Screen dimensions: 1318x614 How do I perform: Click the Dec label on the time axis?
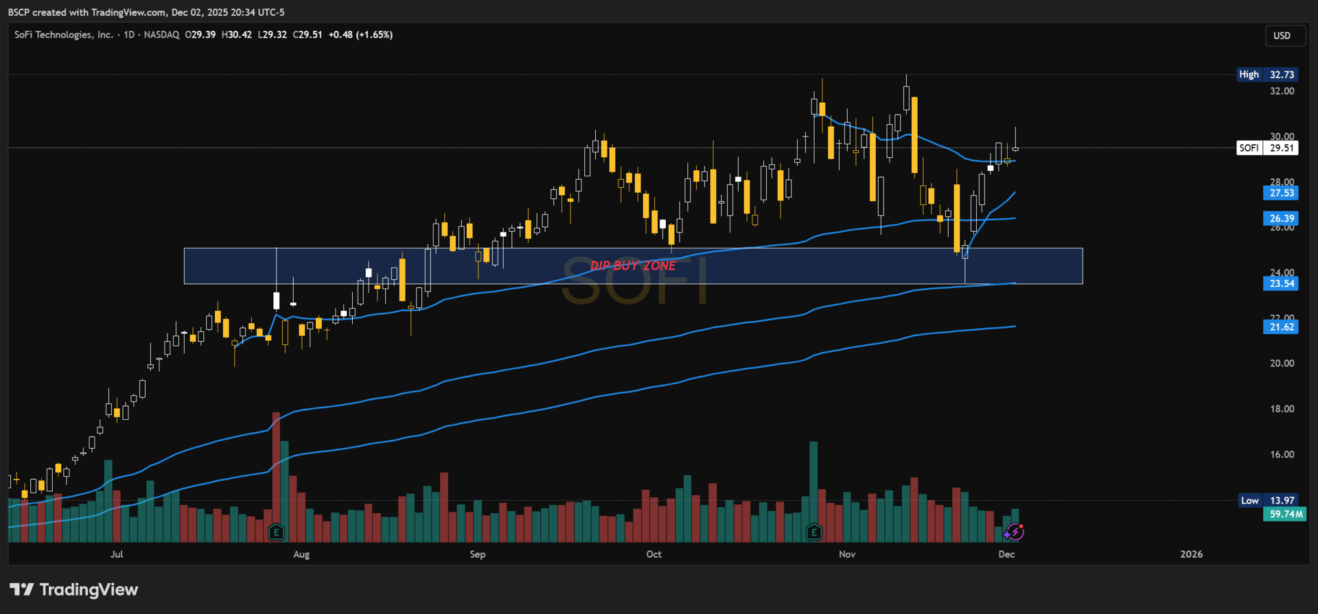click(1006, 554)
